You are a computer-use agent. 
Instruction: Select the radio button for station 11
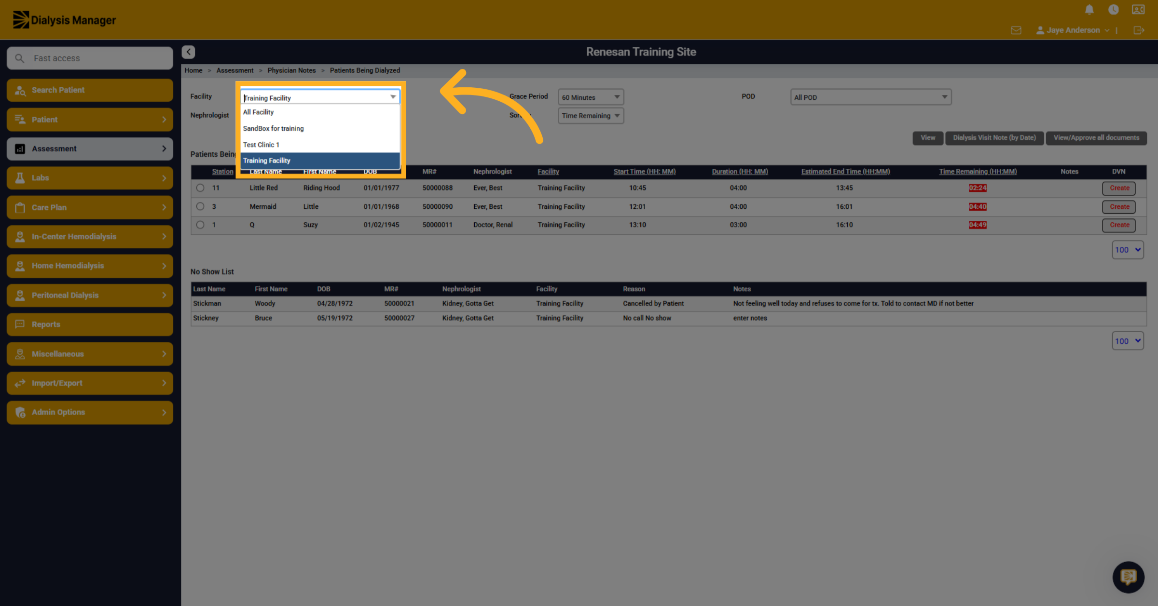point(200,188)
